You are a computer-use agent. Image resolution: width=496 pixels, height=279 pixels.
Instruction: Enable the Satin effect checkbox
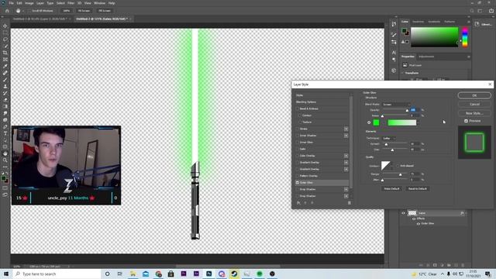[x=298, y=149]
